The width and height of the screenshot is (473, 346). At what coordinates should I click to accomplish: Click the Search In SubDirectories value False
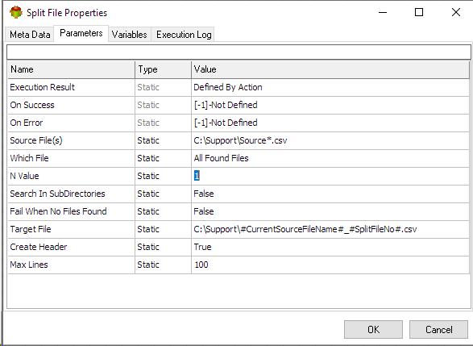tap(330, 194)
